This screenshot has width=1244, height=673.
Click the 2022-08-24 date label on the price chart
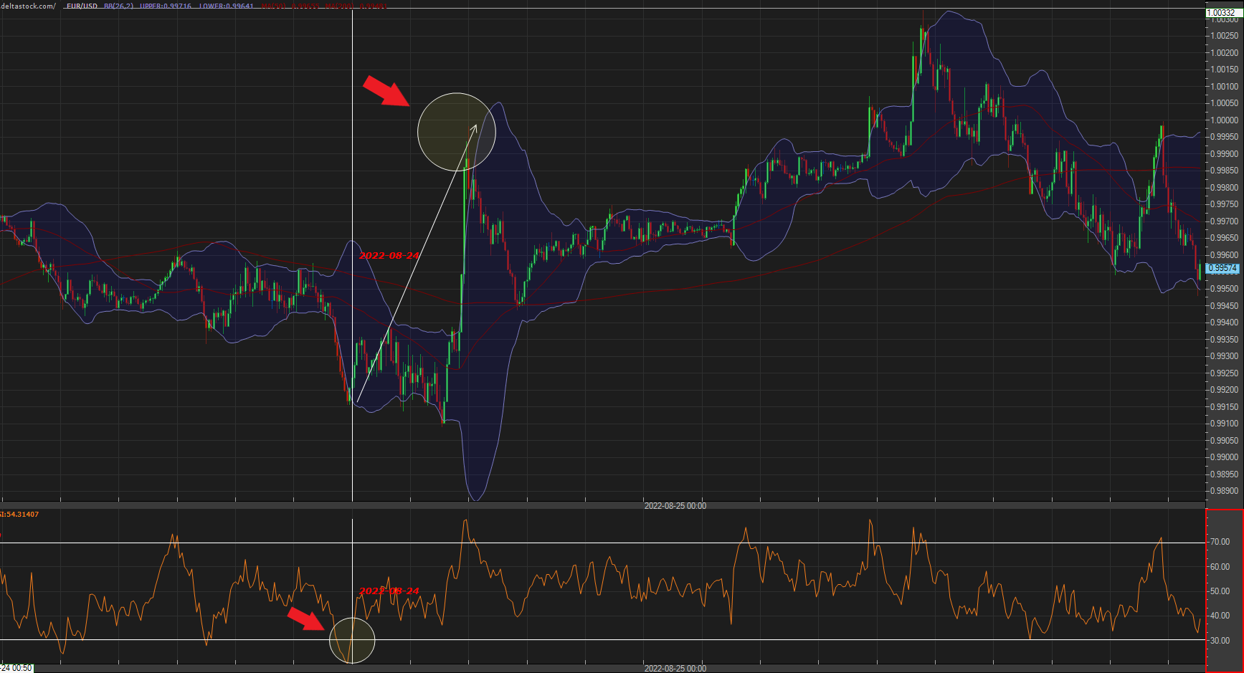(x=389, y=256)
